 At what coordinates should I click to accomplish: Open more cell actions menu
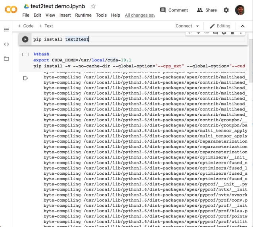coord(241,33)
